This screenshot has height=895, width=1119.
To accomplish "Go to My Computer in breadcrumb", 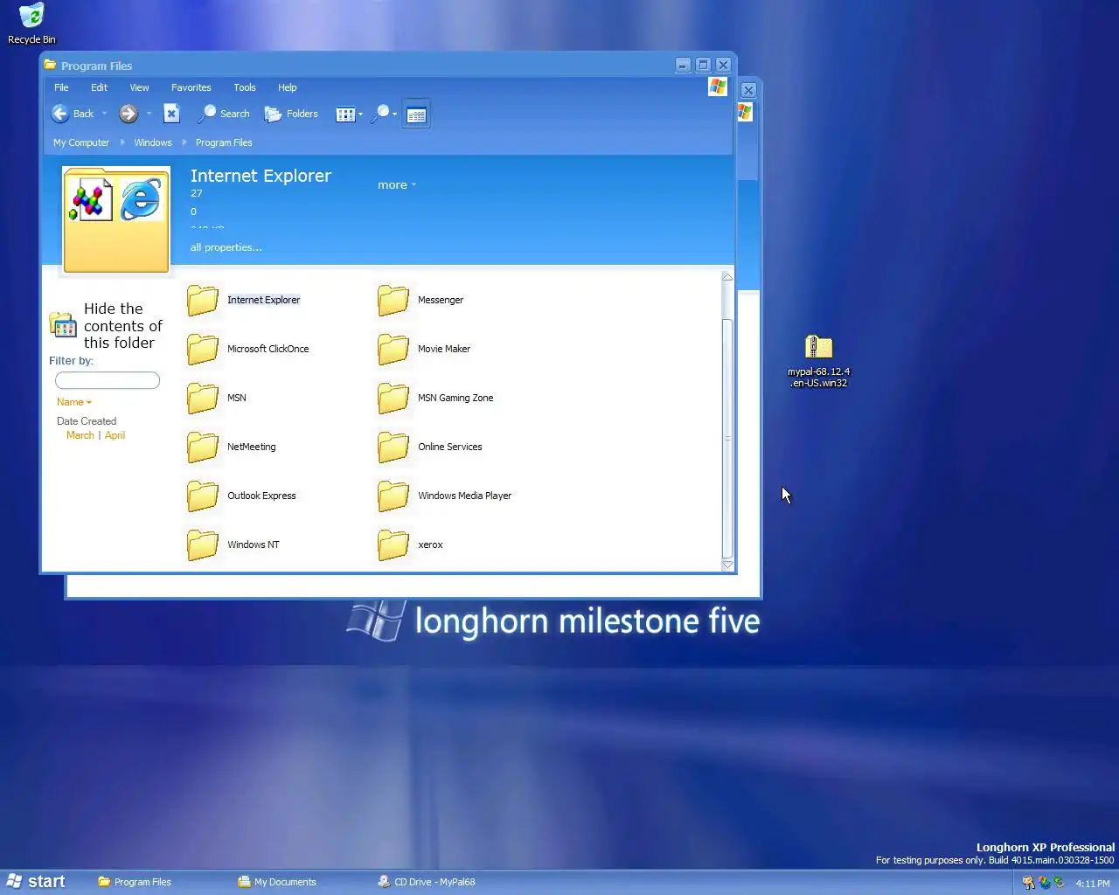I will pyautogui.click(x=81, y=142).
